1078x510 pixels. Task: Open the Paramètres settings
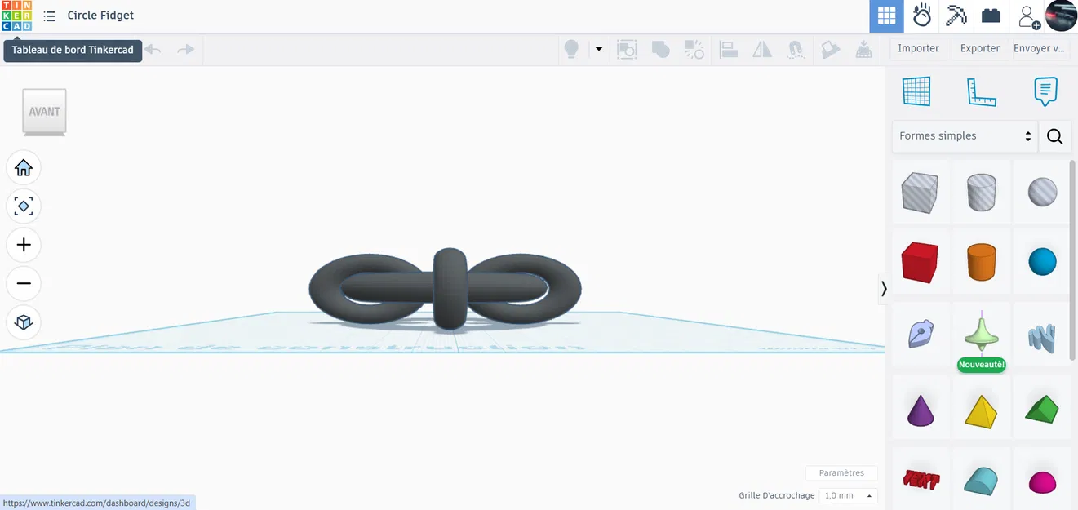coord(841,472)
